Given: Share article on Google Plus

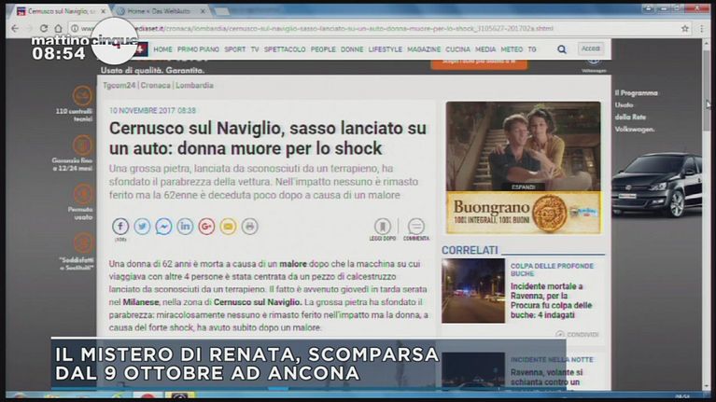Looking at the screenshot, I should 206,226.
